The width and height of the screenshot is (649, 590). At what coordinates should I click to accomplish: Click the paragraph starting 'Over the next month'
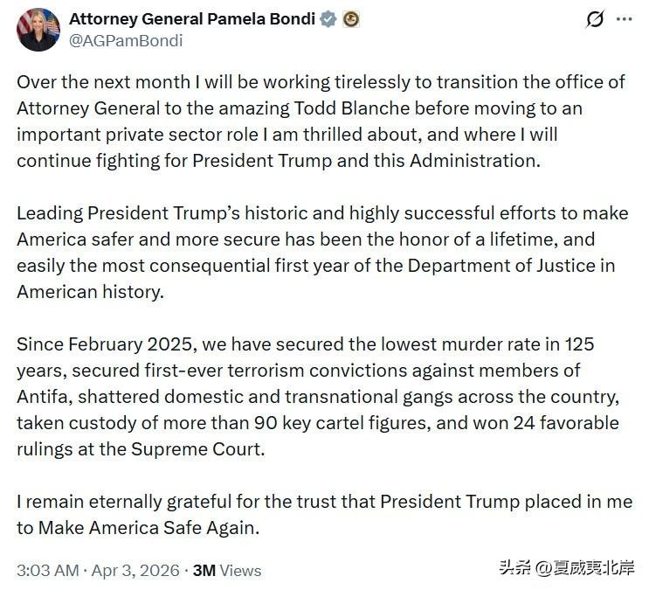(321, 122)
